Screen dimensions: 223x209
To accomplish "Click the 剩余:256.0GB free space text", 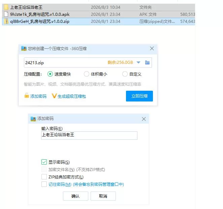I will tap(120, 62).
